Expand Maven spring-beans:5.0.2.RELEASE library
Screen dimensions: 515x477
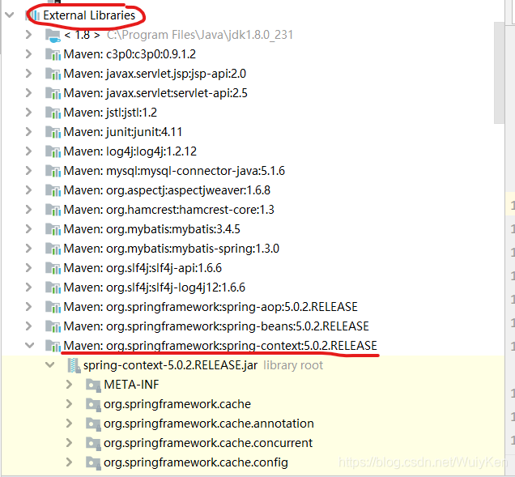(x=28, y=326)
